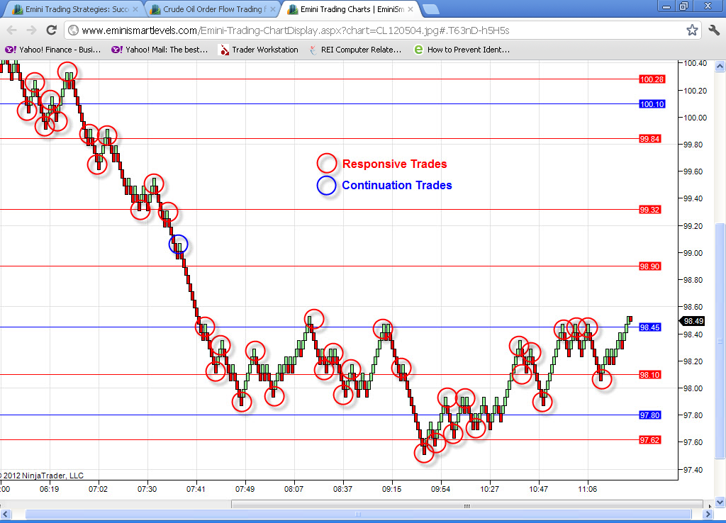
Task: Switch to Emini Trading Strategies tab
Action: coord(74,9)
